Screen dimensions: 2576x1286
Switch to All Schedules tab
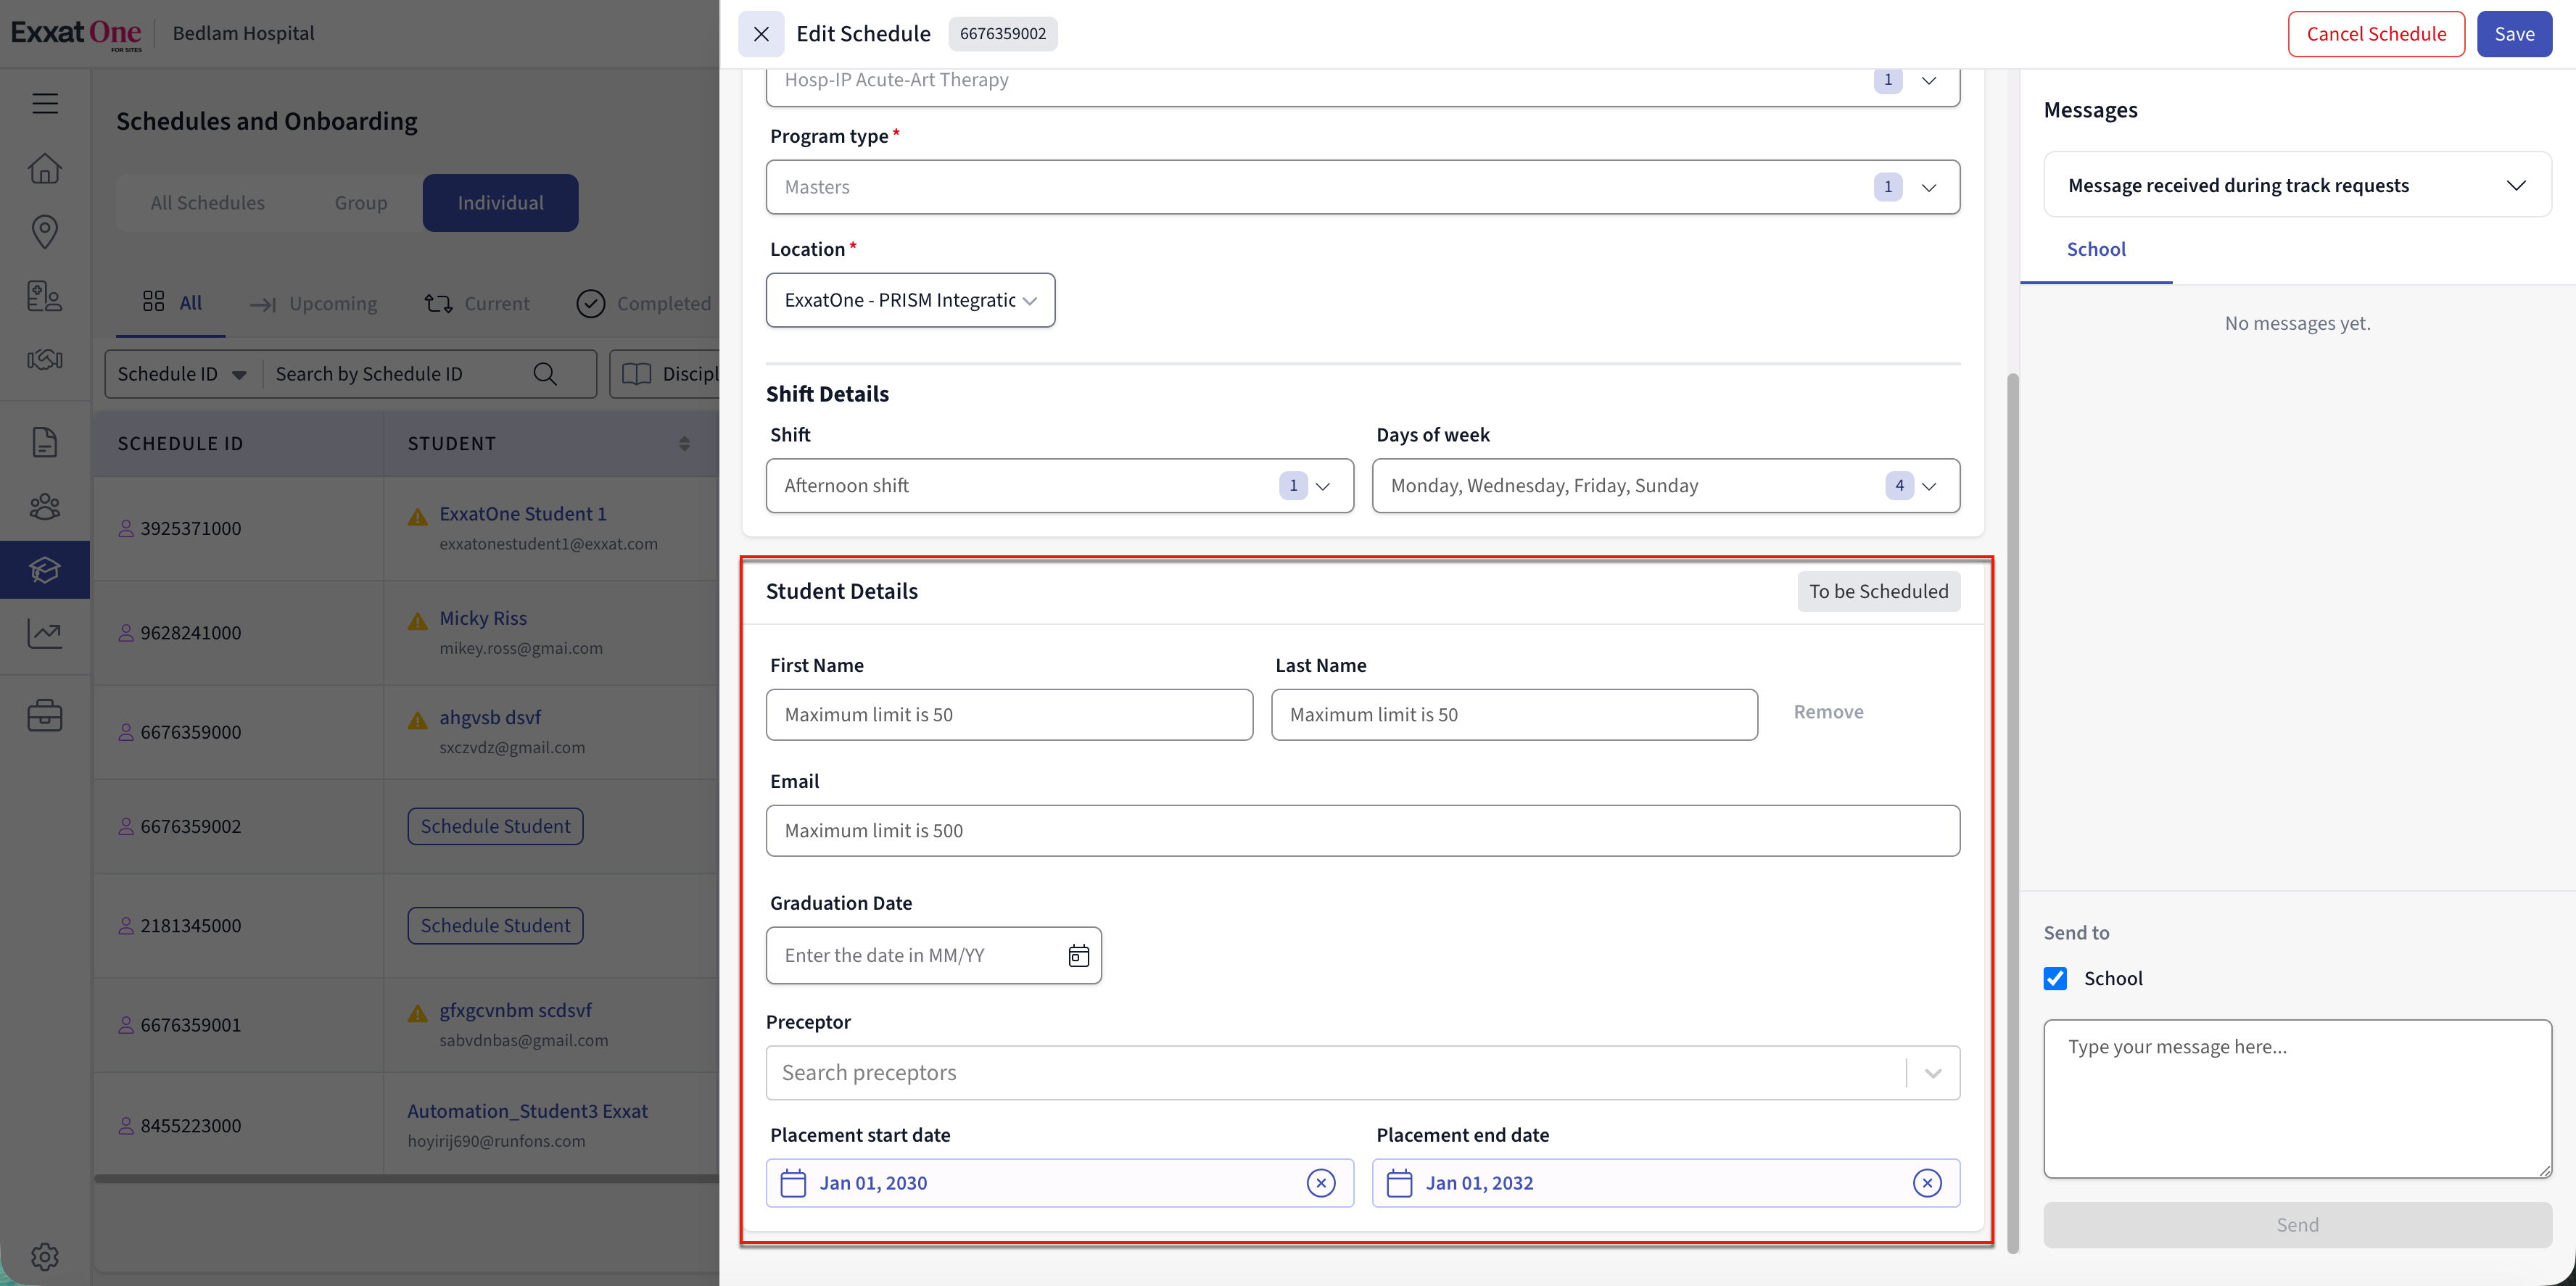point(208,203)
